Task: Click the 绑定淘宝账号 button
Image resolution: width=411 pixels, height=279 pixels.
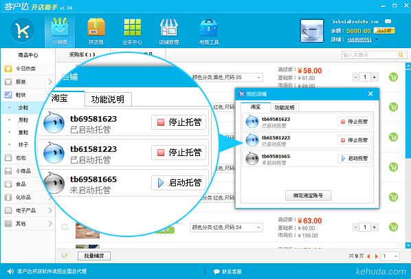Action: click(x=308, y=195)
